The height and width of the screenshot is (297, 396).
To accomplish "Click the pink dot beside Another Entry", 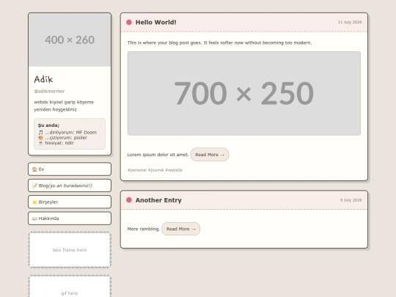I will pyautogui.click(x=129, y=200).
